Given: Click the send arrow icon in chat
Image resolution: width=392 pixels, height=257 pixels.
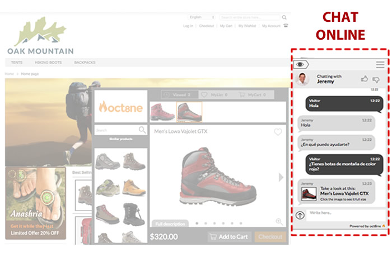Looking at the screenshot, I should tap(300, 215).
